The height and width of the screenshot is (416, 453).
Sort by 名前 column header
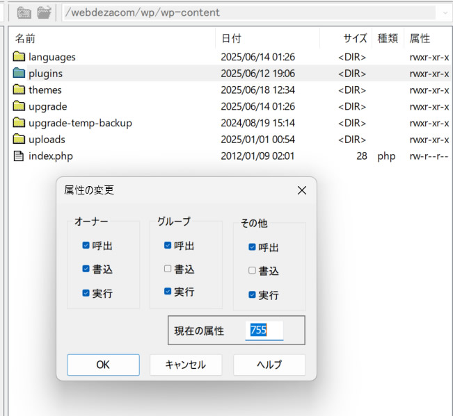(x=26, y=38)
